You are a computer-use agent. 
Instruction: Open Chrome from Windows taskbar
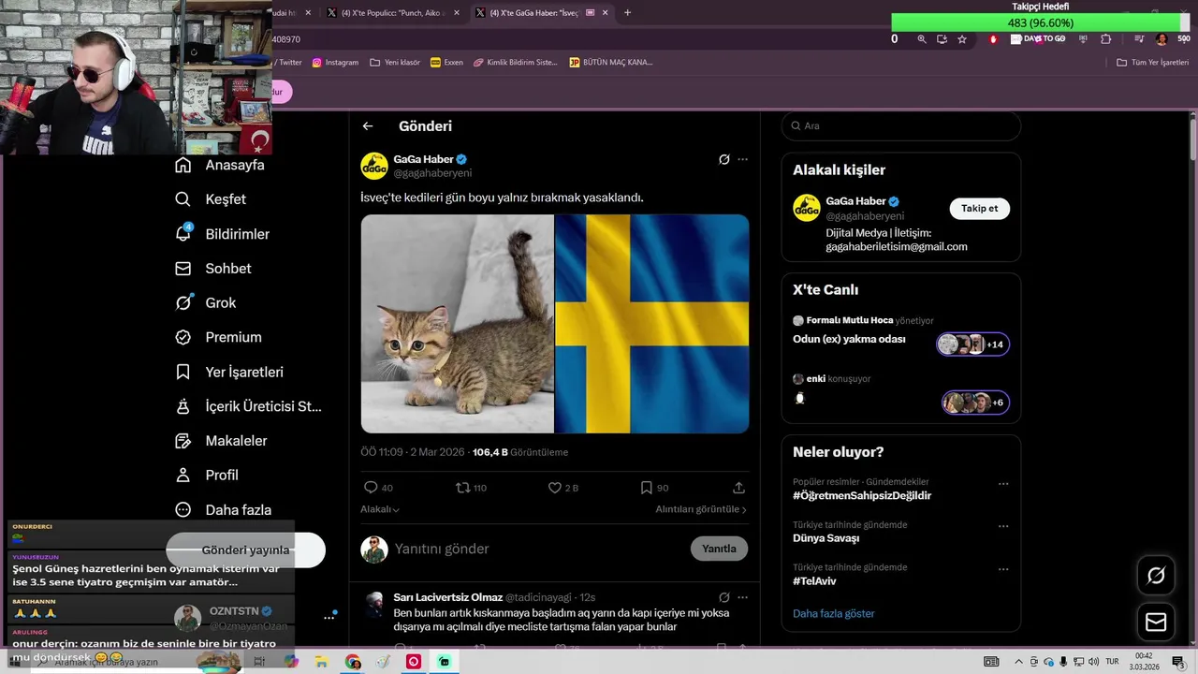(x=353, y=662)
